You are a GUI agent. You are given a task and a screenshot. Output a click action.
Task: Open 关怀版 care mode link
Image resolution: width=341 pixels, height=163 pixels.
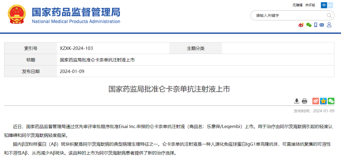(x=310, y=5)
